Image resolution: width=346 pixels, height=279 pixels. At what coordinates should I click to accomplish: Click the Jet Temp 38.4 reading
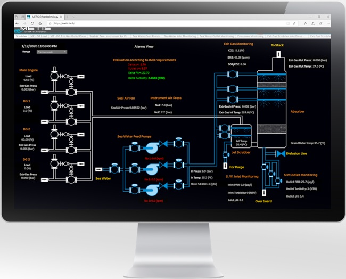tap(242, 143)
